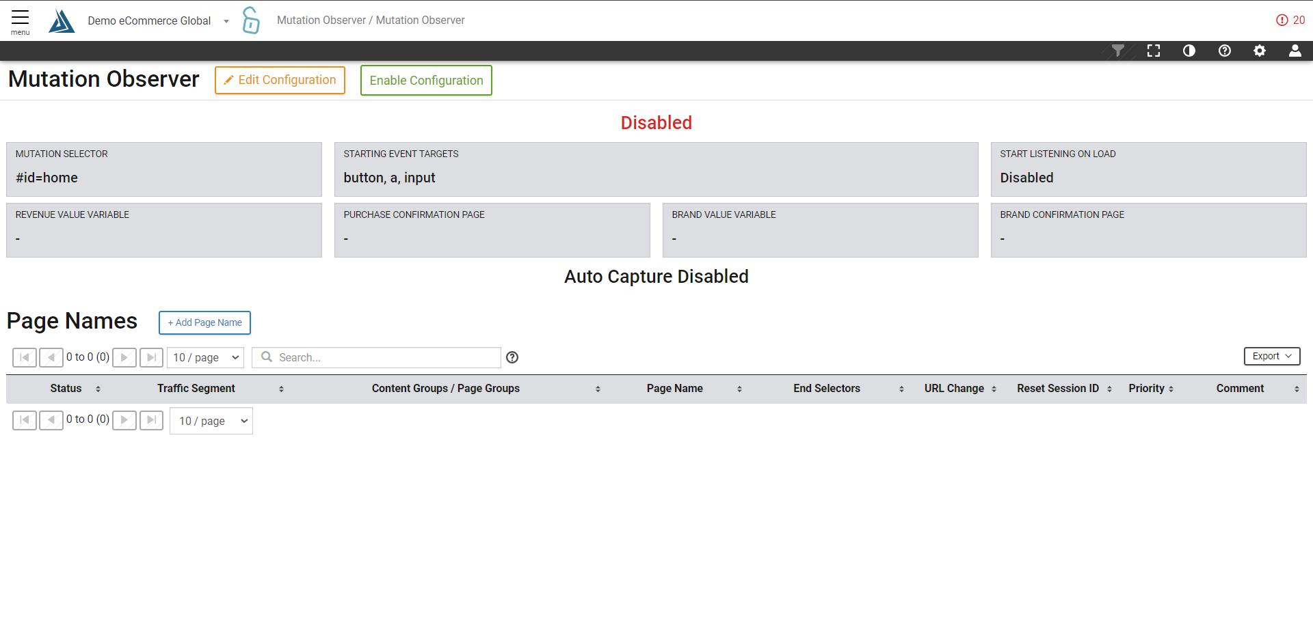Focus the Search input field
The image size is (1313, 623).
(x=383, y=357)
